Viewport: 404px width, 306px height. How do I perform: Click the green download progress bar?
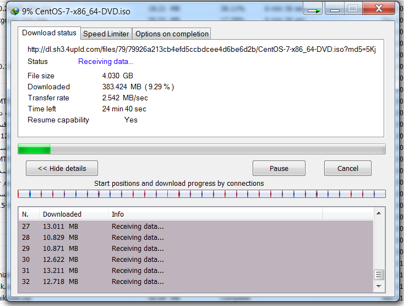point(201,149)
